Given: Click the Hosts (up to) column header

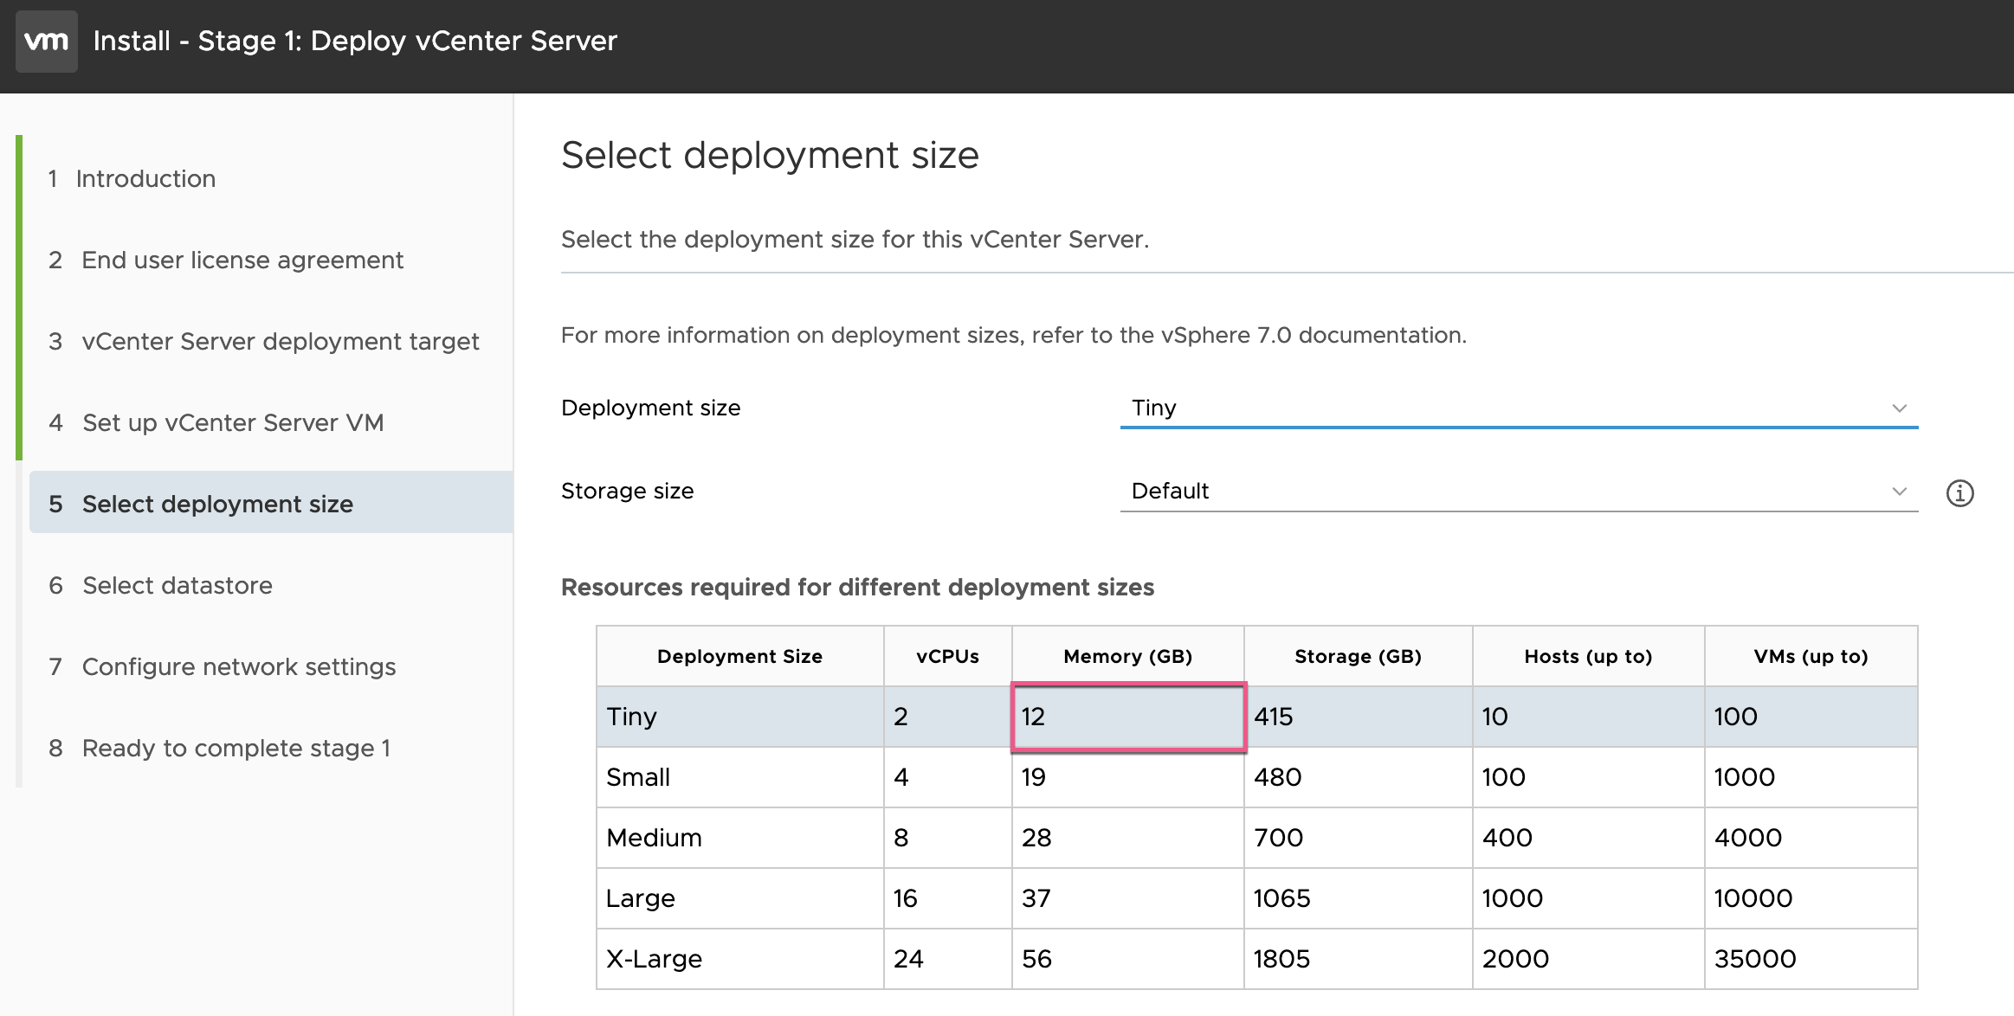Looking at the screenshot, I should (x=1588, y=656).
